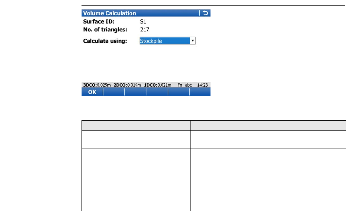
Task: Click the Volume Calculation title text
Action: click(x=109, y=13)
